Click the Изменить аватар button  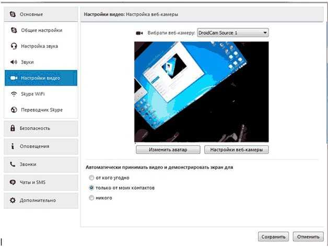pos(168,150)
